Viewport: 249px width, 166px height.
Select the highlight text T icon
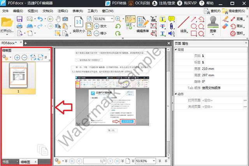pos(162,19)
